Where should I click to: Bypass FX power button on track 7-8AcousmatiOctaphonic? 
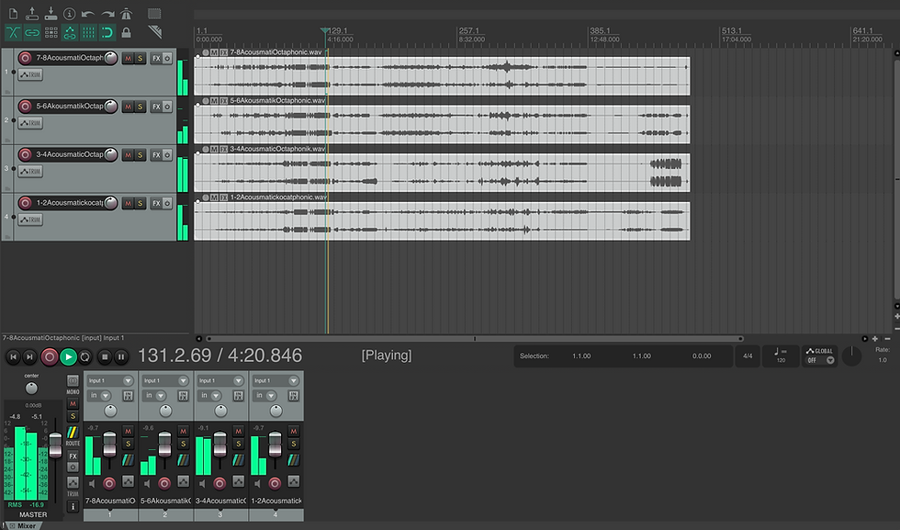point(167,59)
